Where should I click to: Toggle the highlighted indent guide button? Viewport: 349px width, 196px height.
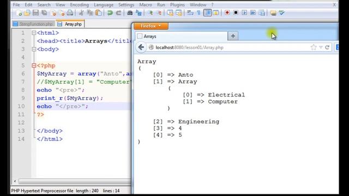pos(208,13)
